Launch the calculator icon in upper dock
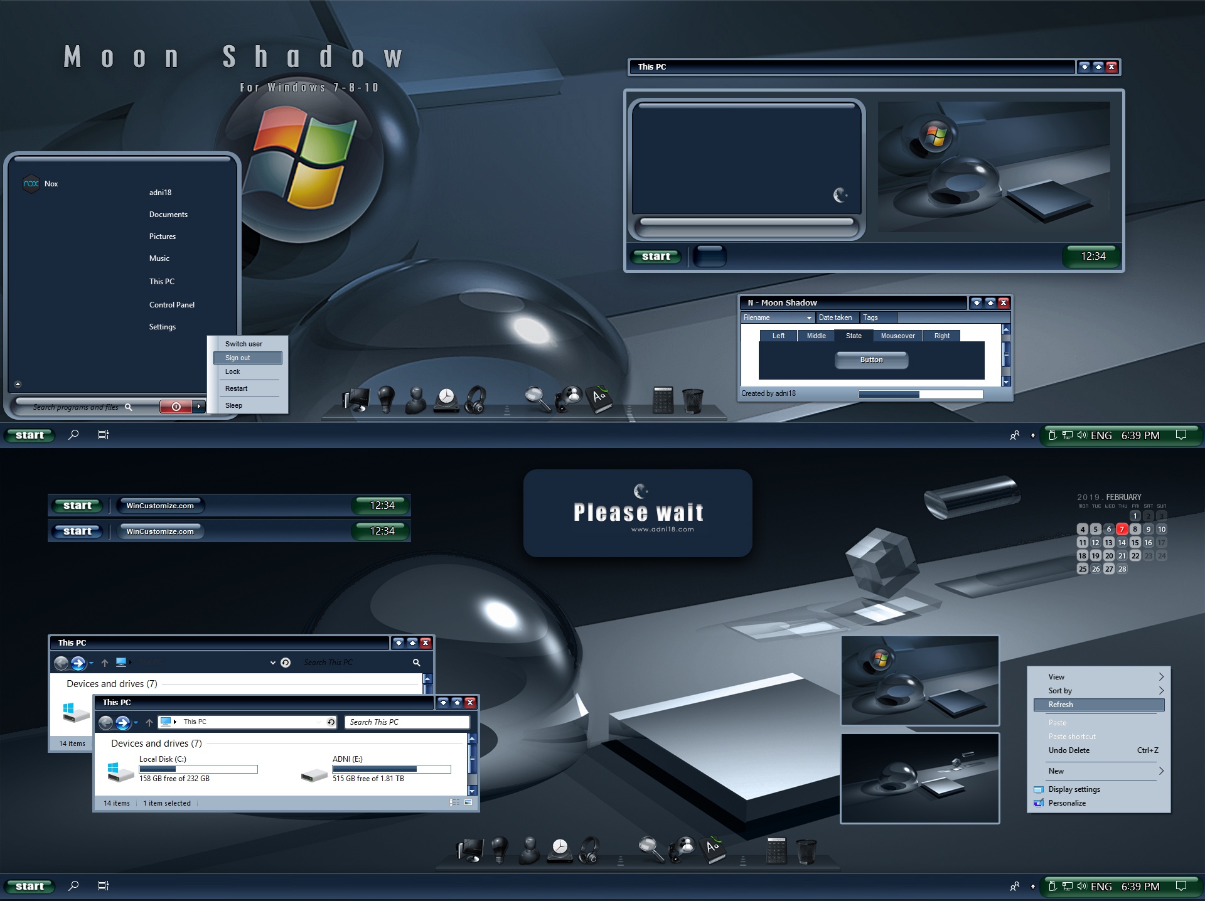 click(663, 400)
